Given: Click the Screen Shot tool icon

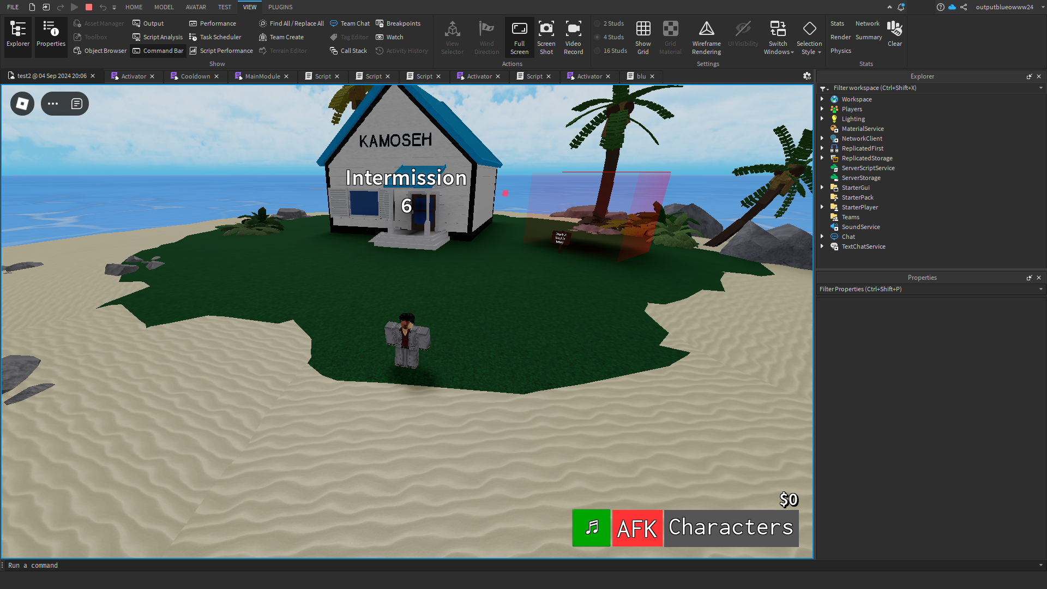Looking at the screenshot, I should click(x=546, y=37).
